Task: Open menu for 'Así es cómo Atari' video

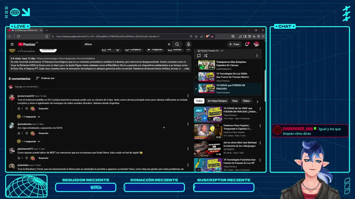Action: (260, 143)
